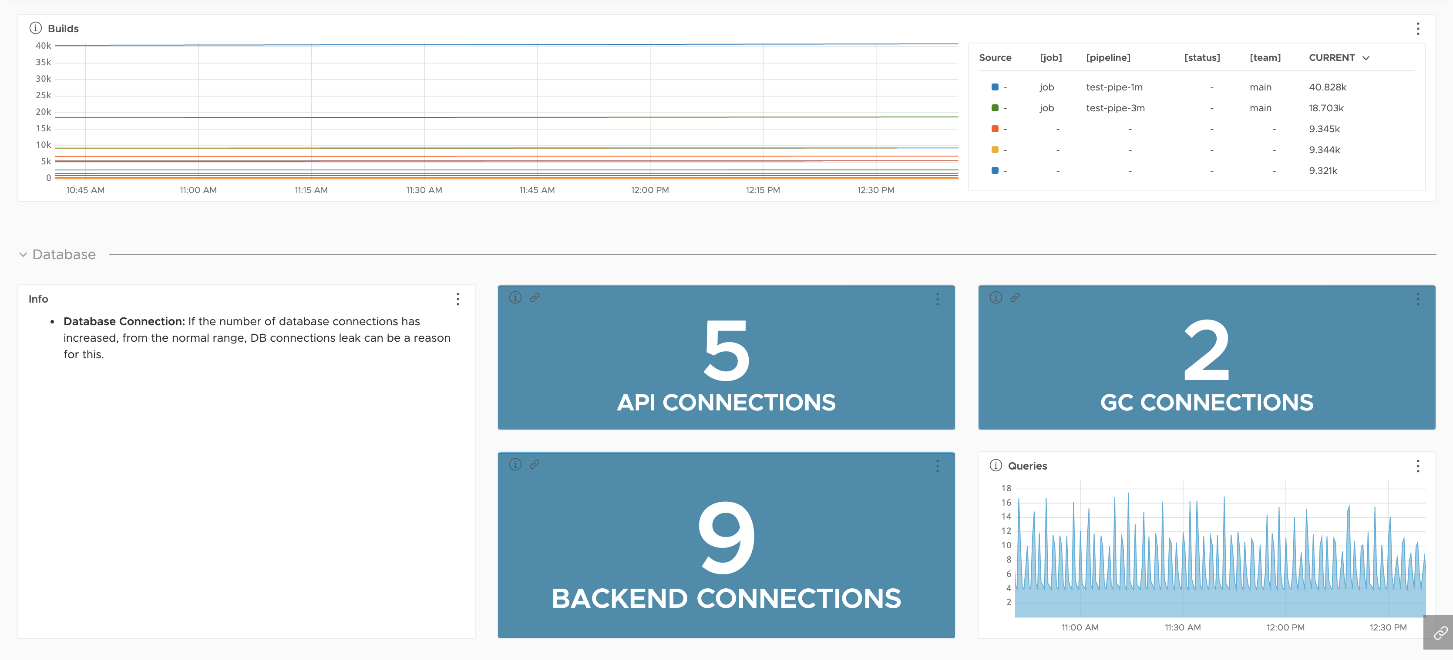Select the test-pipe-1m pipeline cell

click(1114, 87)
